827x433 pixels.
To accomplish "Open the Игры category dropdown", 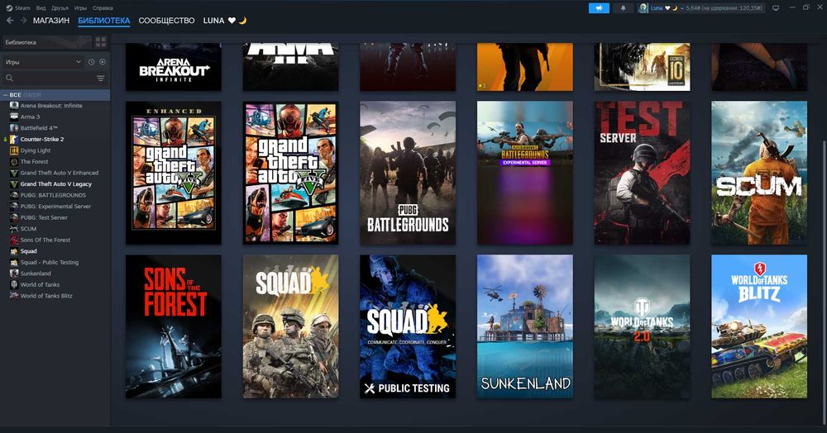I will pyautogui.click(x=43, y=62).
